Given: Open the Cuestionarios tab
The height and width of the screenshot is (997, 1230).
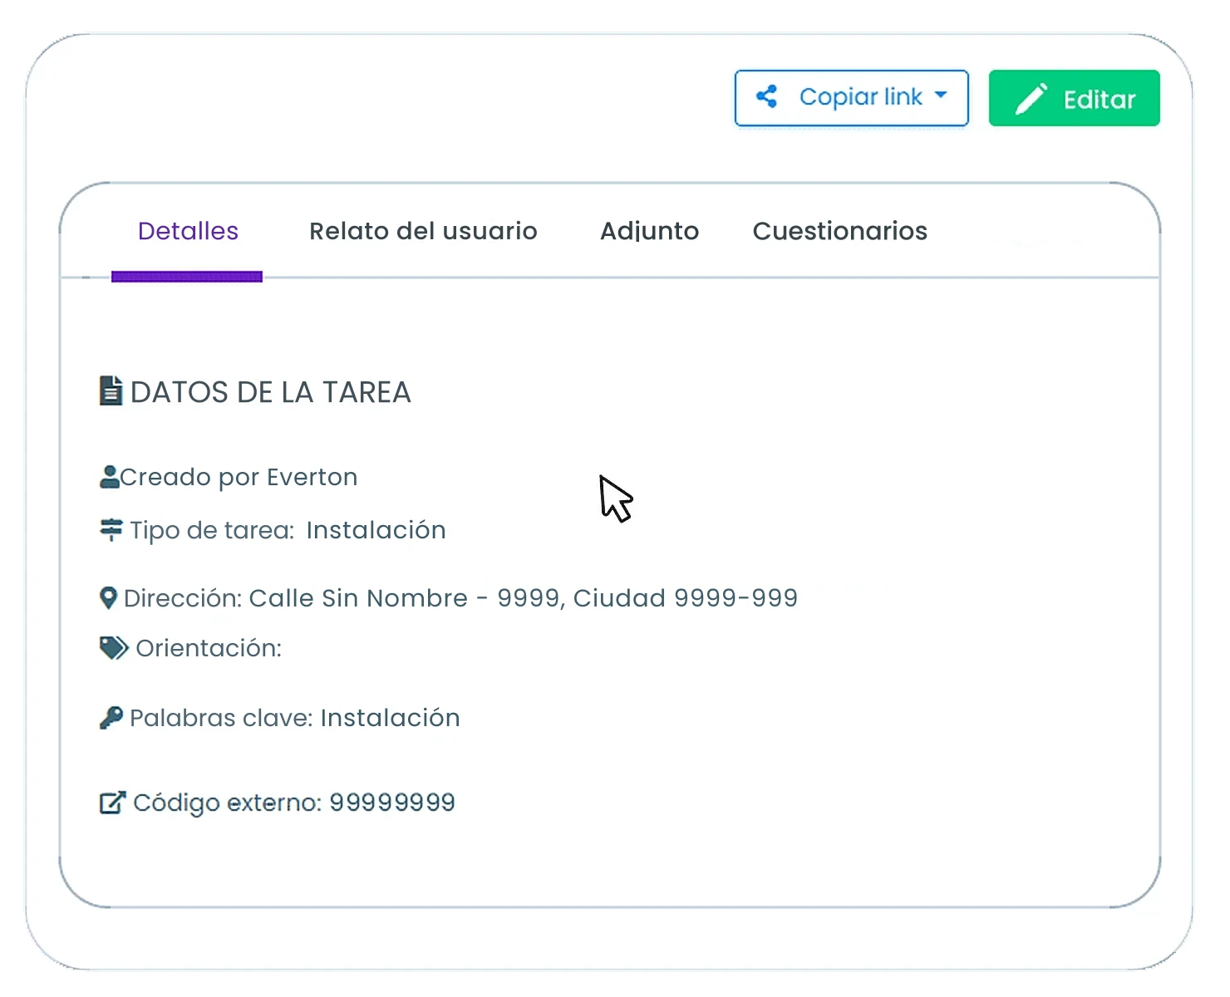Looking at the screenshot, I should (x=839, y=231).
